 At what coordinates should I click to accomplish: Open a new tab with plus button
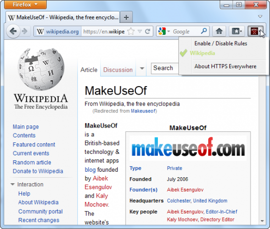pyautogui.click(x=126, y=17)
